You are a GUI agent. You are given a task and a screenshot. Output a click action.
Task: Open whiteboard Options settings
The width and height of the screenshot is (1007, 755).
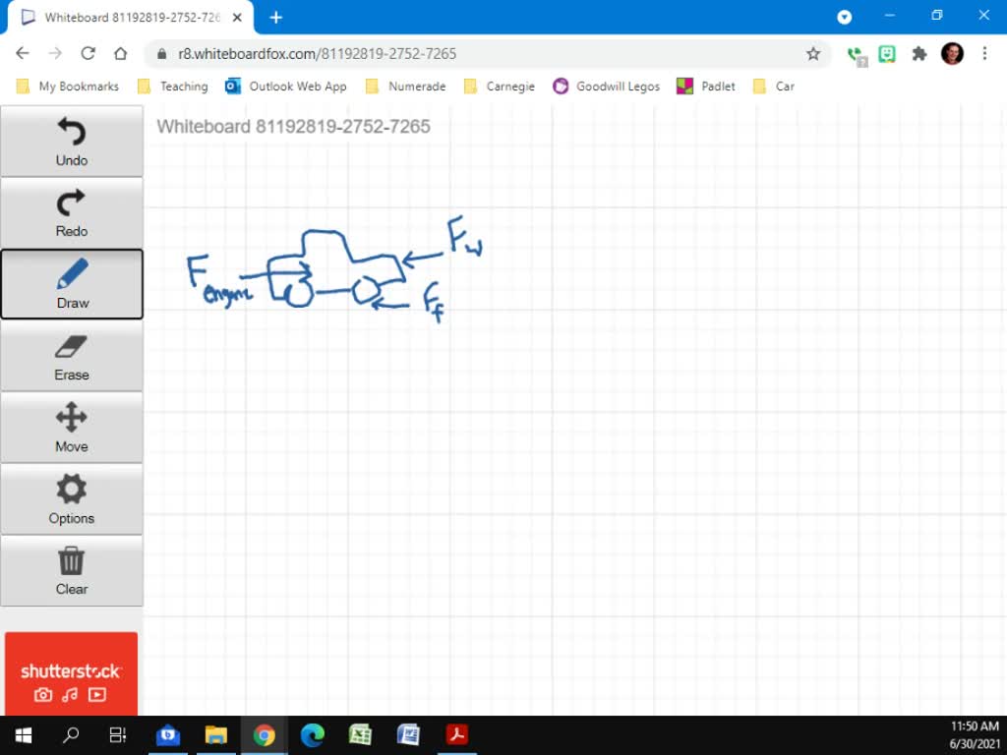point(70,498)
